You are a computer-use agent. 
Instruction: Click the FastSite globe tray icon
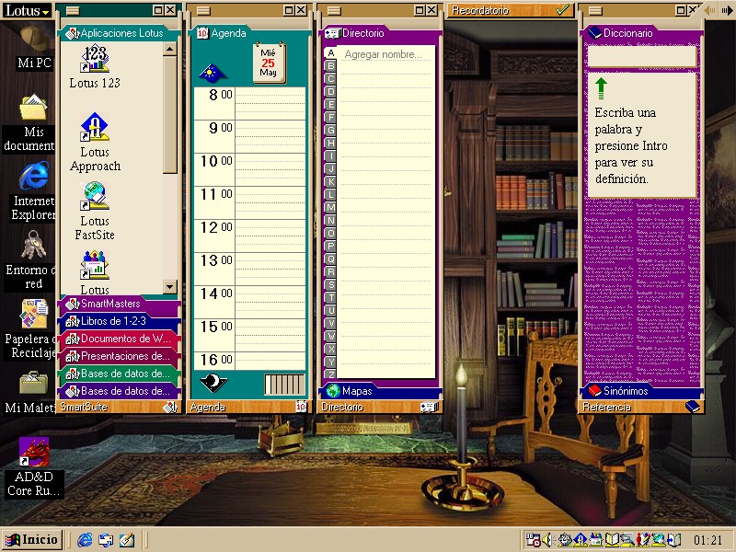click(659, 540)
